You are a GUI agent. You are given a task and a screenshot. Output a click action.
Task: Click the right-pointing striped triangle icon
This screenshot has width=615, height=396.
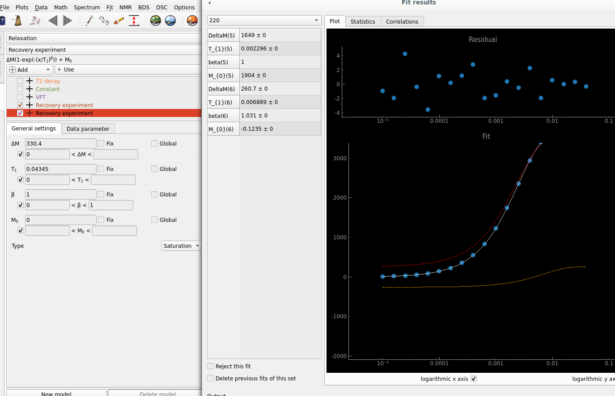coord(68,21)
